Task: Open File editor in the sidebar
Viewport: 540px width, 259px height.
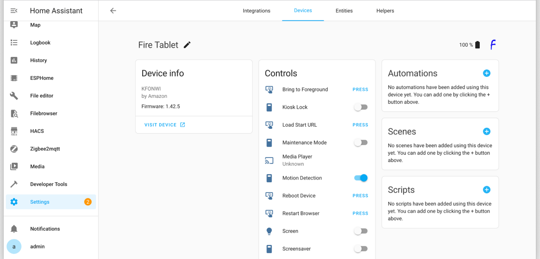Action: [51, 96]
